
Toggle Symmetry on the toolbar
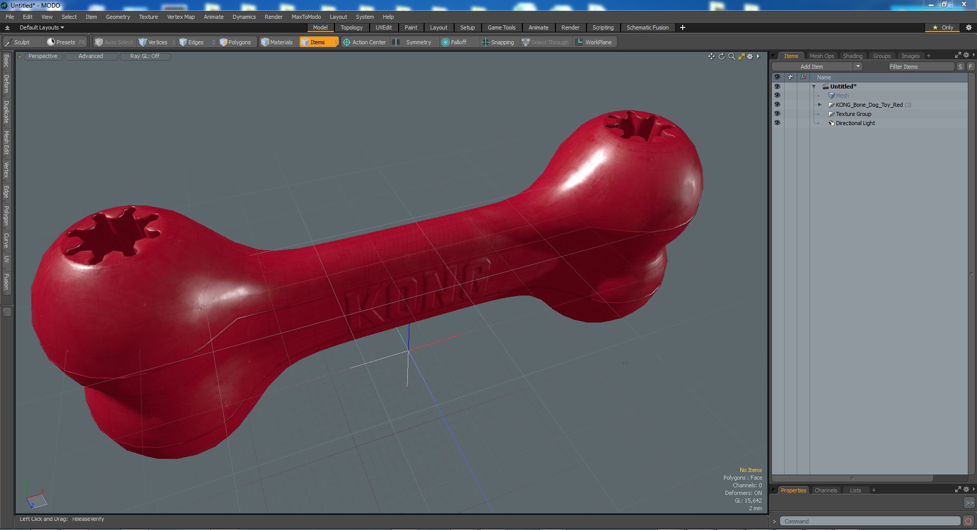(x=414, y=42)
